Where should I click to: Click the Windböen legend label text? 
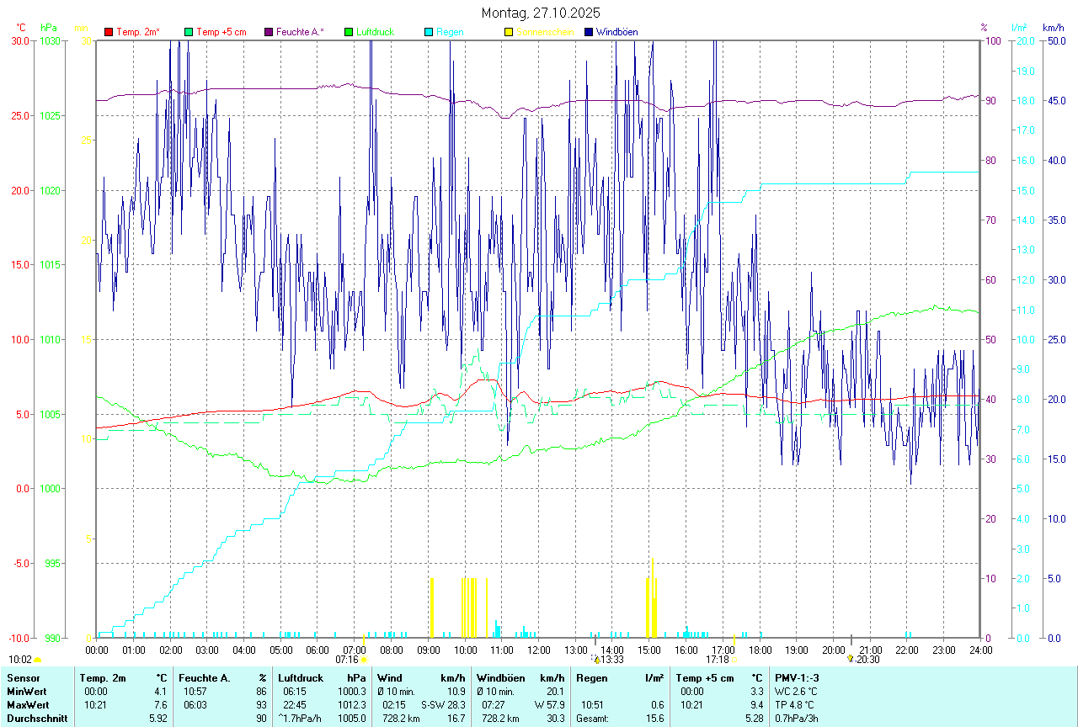click(x=616, y=32)
